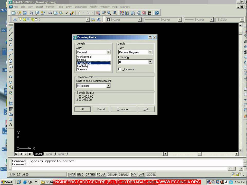Open the Express menu
The height and width of the screenshot is (185, 247).
click(x=125, y=7)
